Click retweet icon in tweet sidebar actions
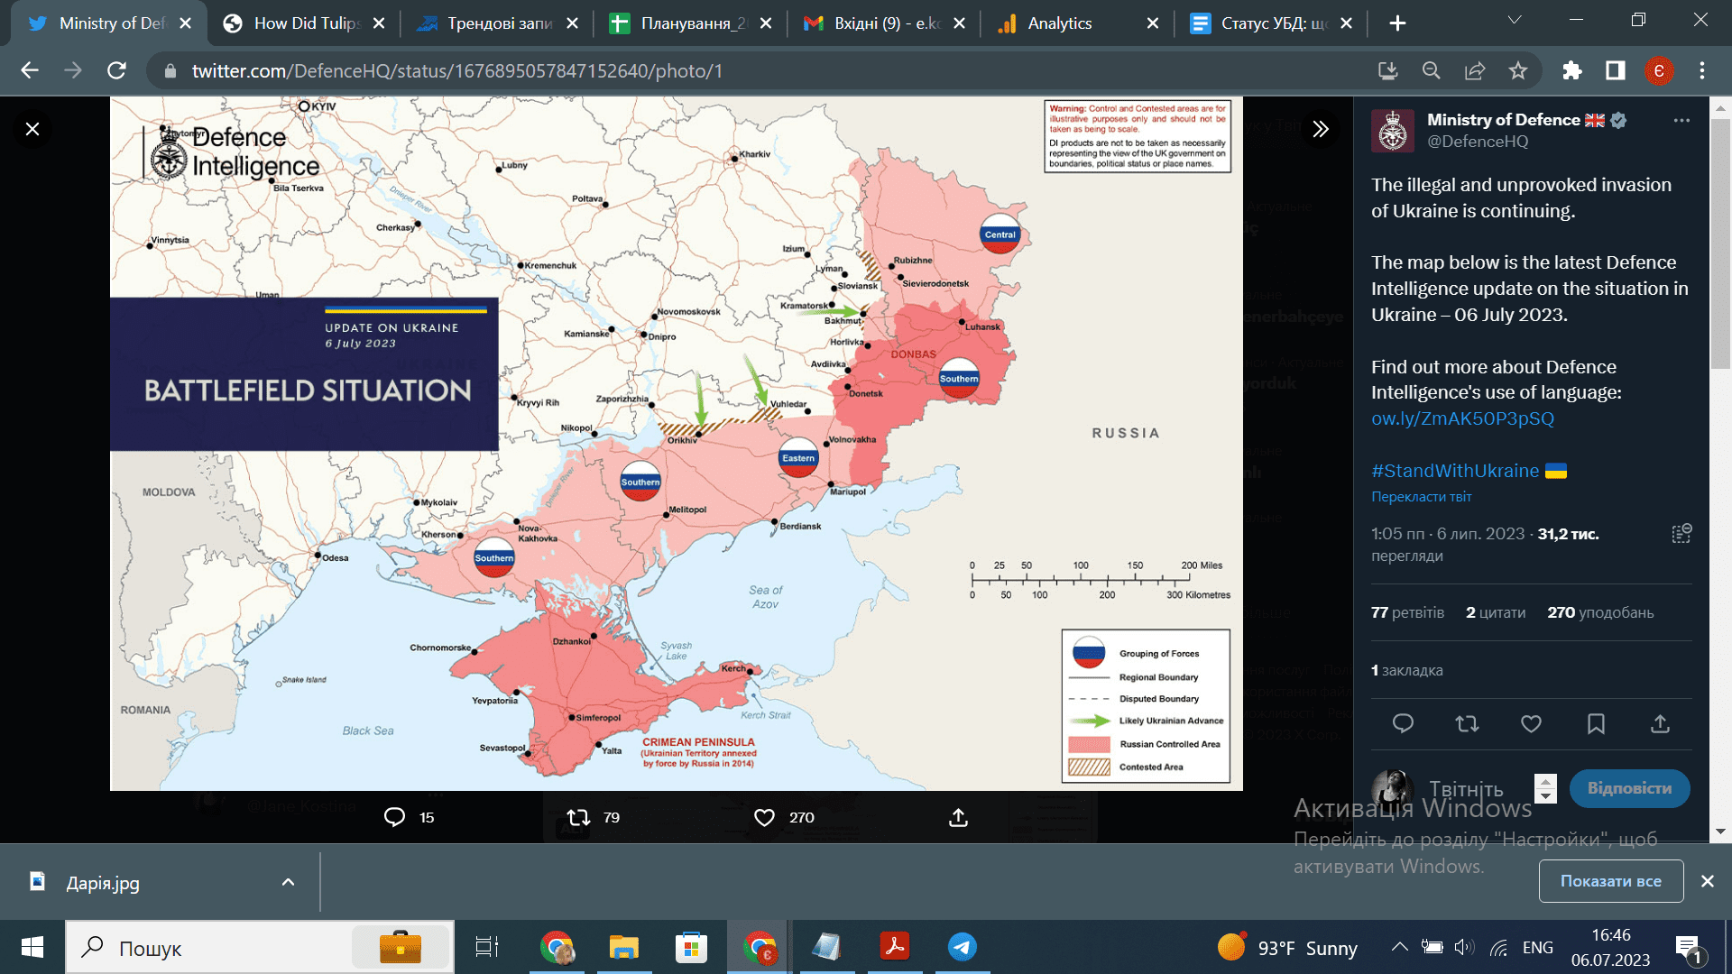Viewport: 1732px width, 974px height. coord(1467,723)
